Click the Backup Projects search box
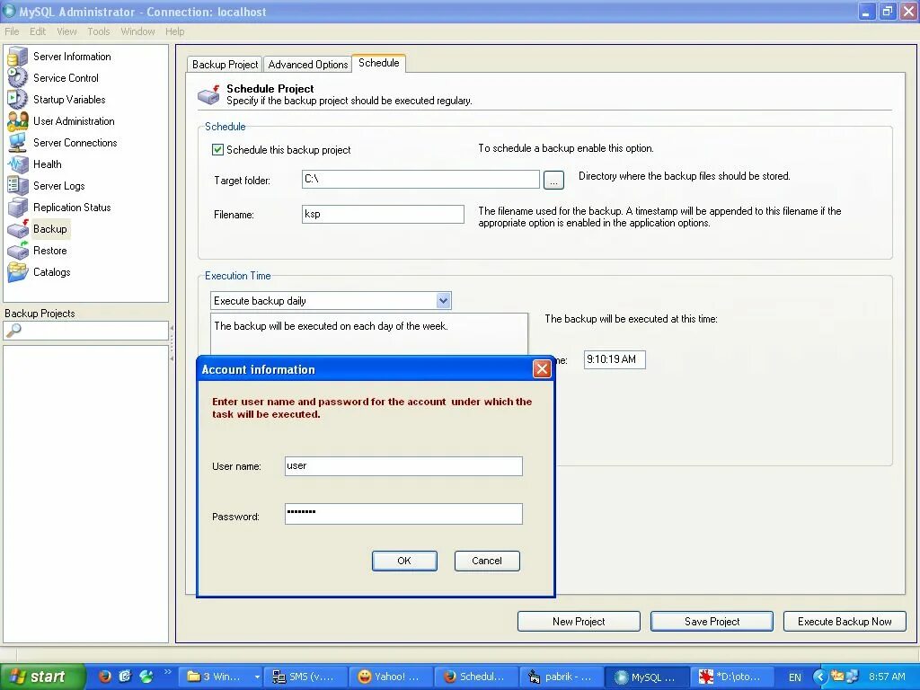The width and height of the screenshot is (920, 690). tap(86, 331)
